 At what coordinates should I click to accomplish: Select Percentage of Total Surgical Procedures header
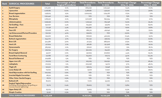click(x=67, y=4)
